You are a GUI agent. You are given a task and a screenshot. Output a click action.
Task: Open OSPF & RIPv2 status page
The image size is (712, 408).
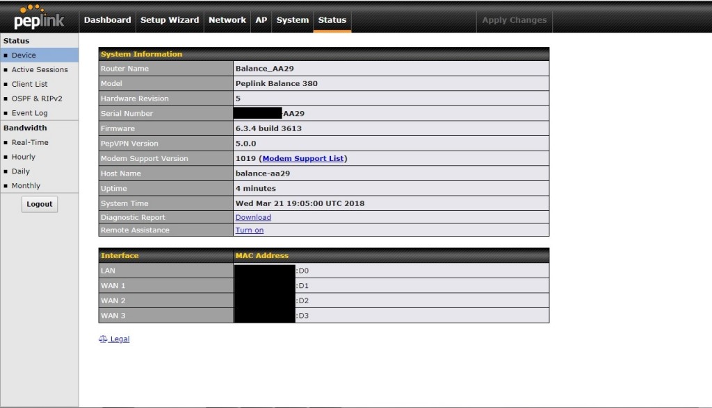tap(37, 99)
